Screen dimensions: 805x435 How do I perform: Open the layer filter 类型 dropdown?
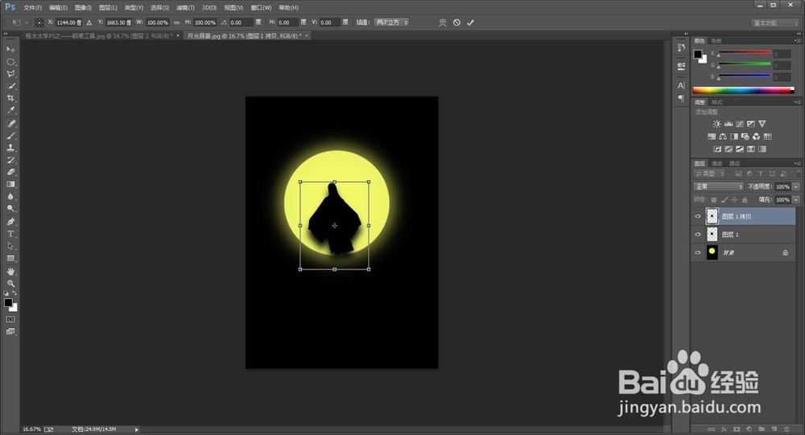point(711,174)
